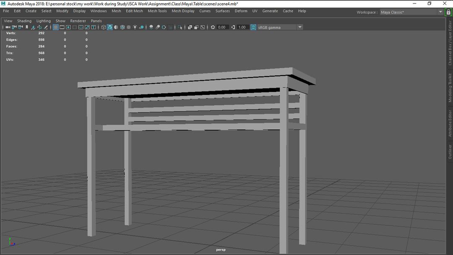
Task: Click X-Ray Active Components icon
Action: click(x=196, y=27)
